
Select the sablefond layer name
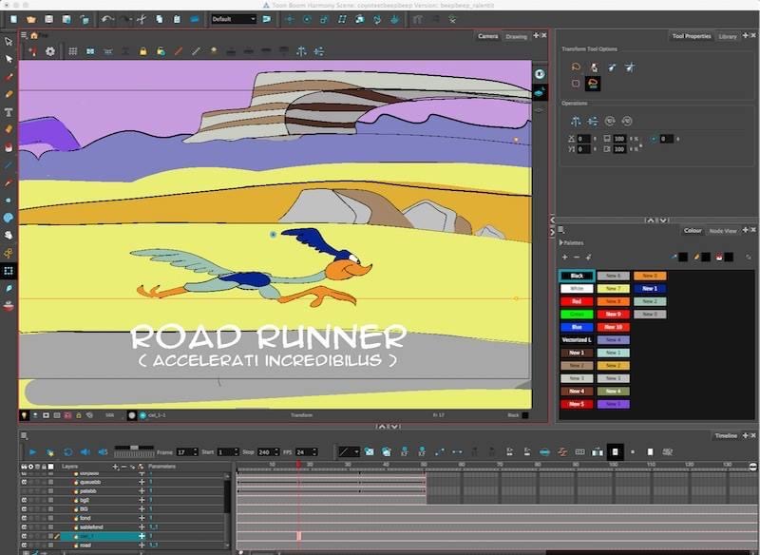point(91,526)
